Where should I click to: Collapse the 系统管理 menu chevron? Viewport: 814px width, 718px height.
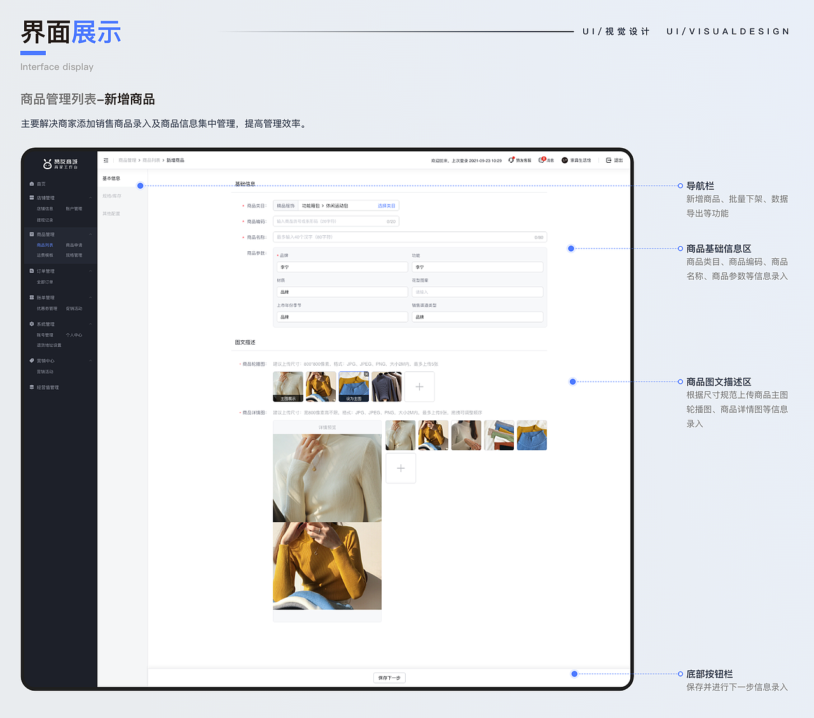[x=90, y=324]
